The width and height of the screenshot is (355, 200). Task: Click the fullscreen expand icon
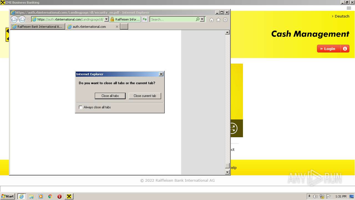(x=232, y=128)
